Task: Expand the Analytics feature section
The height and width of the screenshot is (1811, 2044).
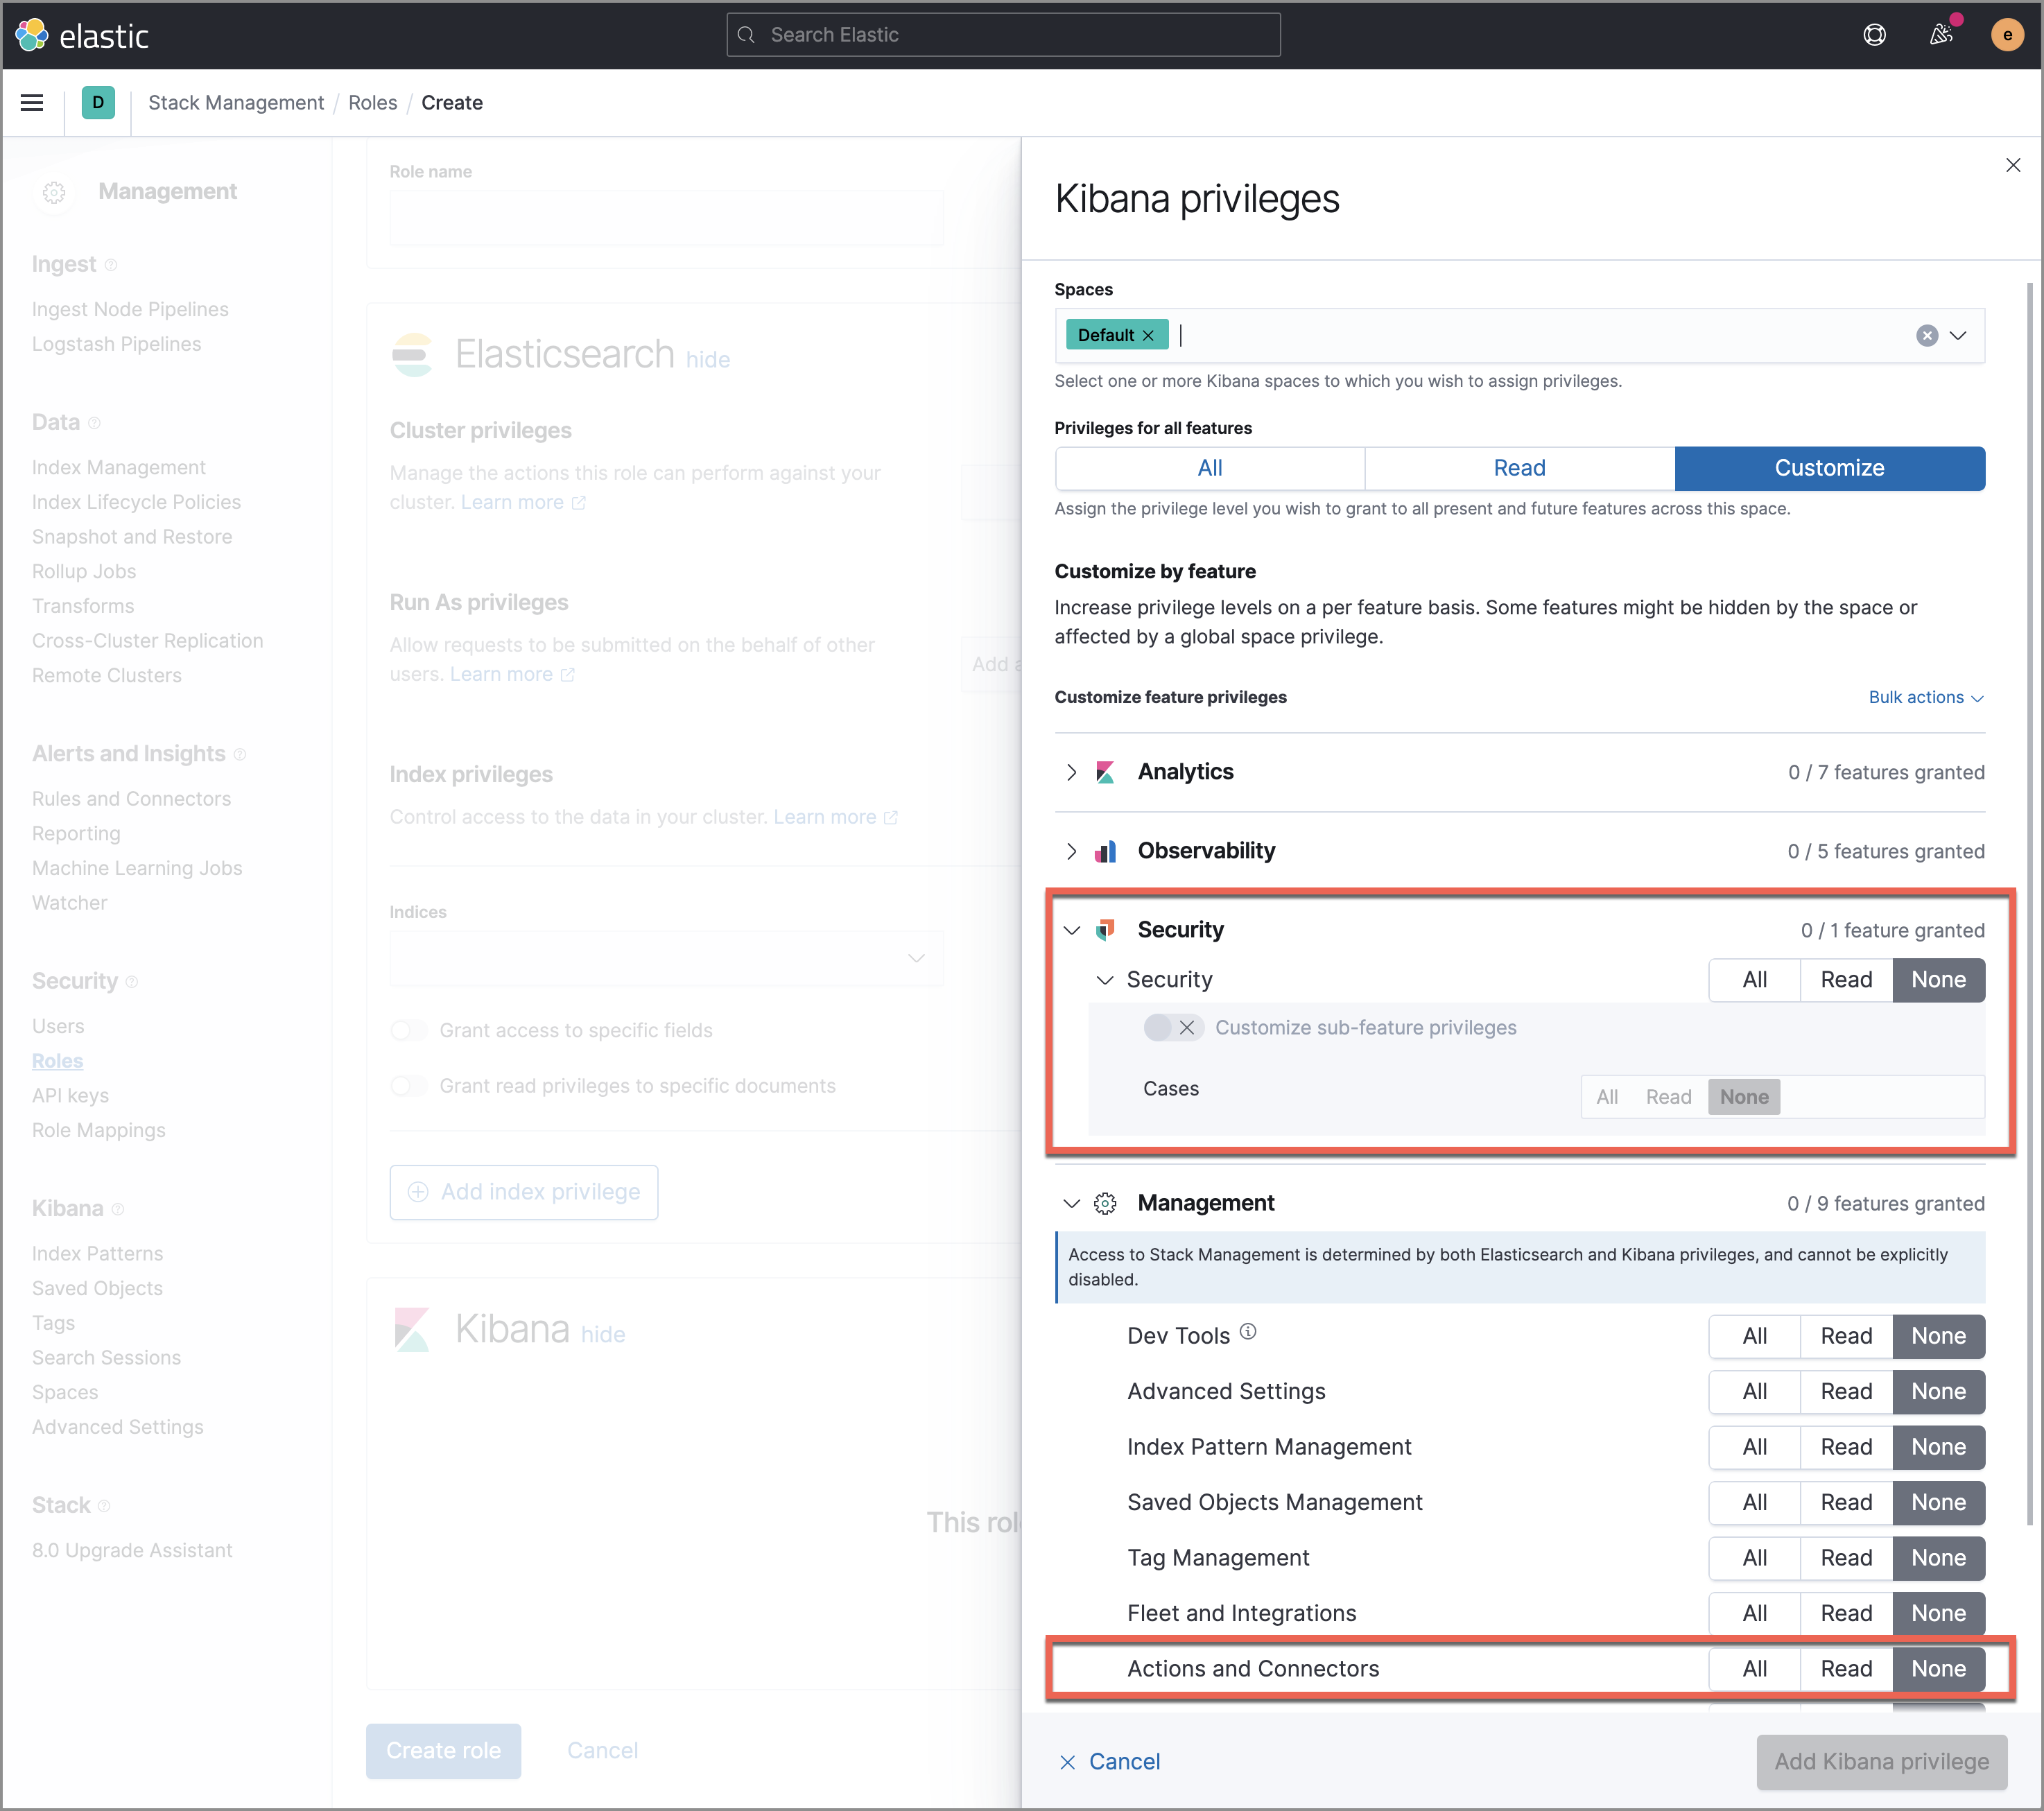Action: (1071, 772)
